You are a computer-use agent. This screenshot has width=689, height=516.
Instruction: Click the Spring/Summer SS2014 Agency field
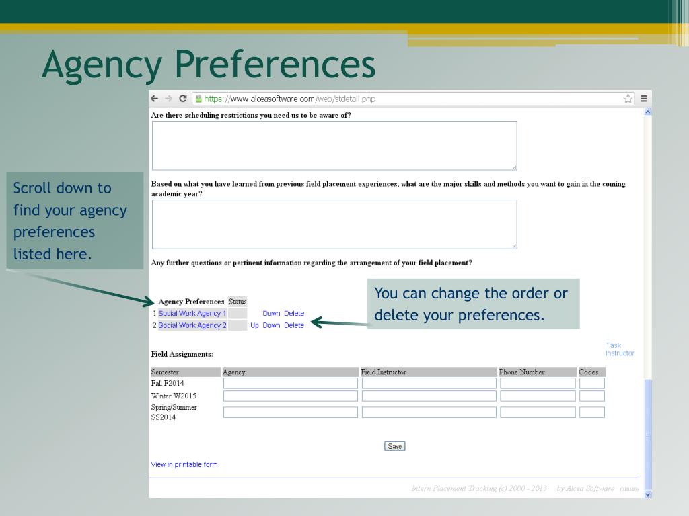point(291,413)
